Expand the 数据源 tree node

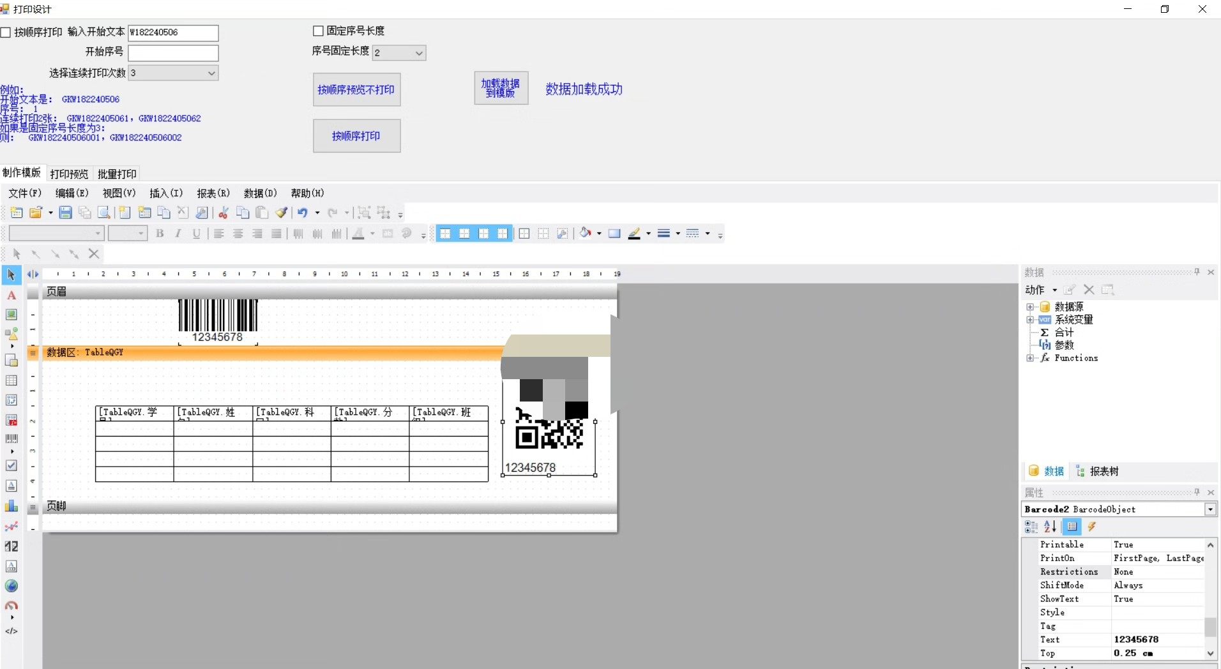pyautogui.click(x=1030, y=307)
